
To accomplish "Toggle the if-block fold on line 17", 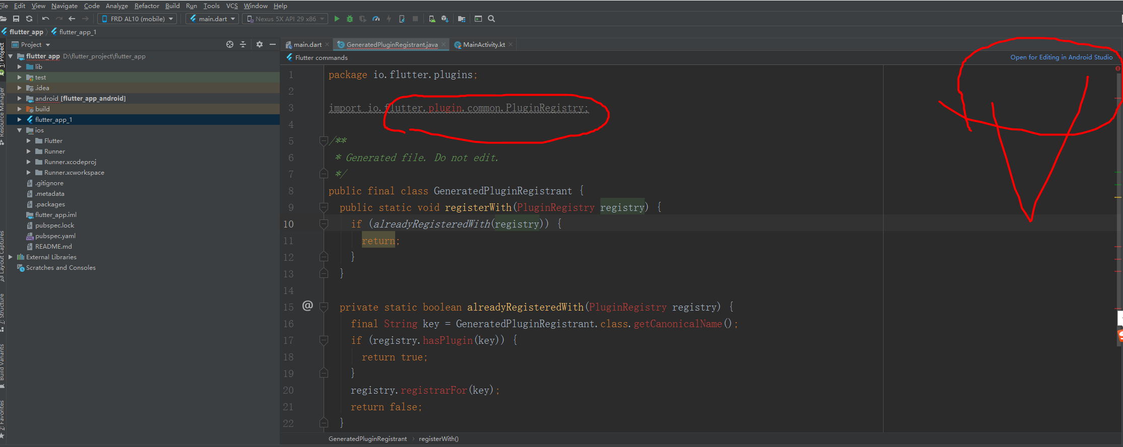I will coord(324,340).
